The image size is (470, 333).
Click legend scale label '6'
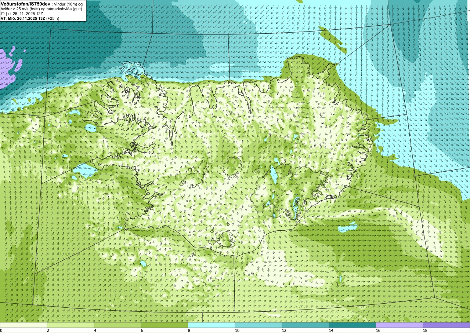142,330
